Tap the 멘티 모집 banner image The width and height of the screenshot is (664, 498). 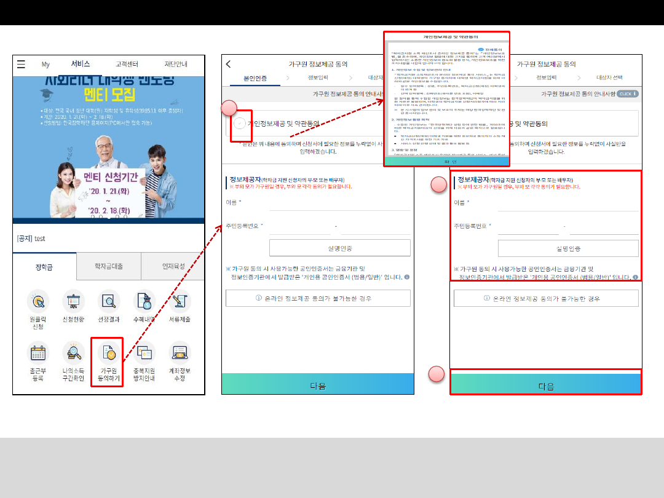[109, 148]
